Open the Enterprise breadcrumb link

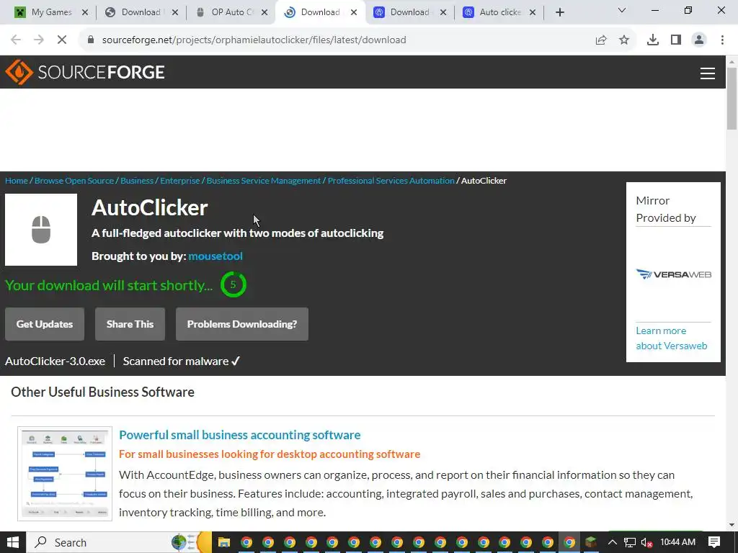(x=179, y=181)
